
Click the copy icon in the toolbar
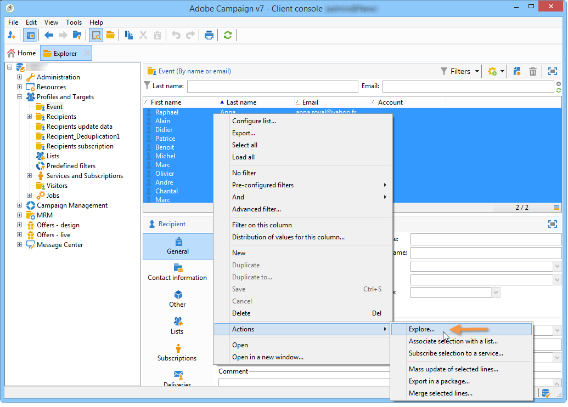click(x=129, y=35)
